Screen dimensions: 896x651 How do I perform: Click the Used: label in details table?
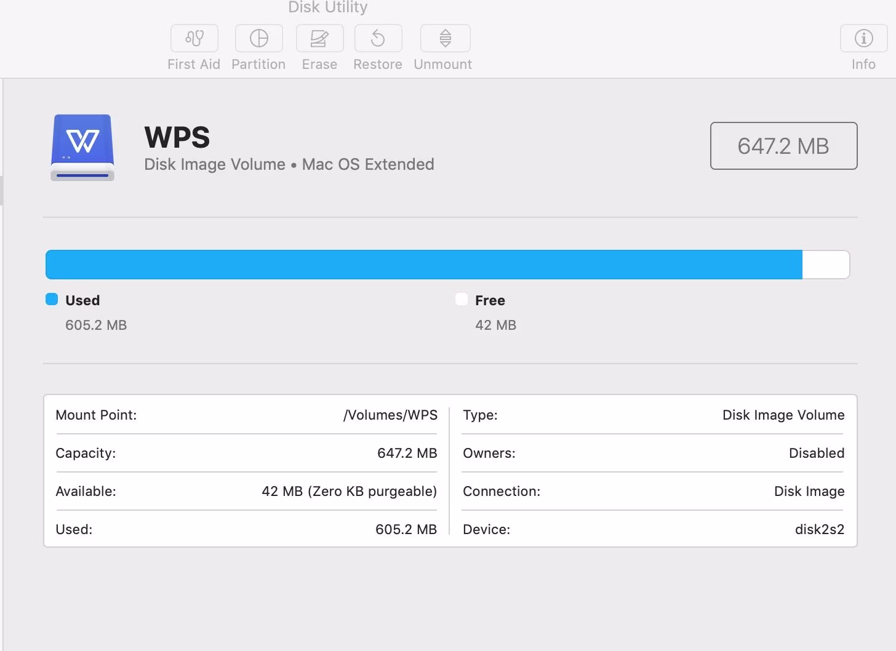click(74, 529)
